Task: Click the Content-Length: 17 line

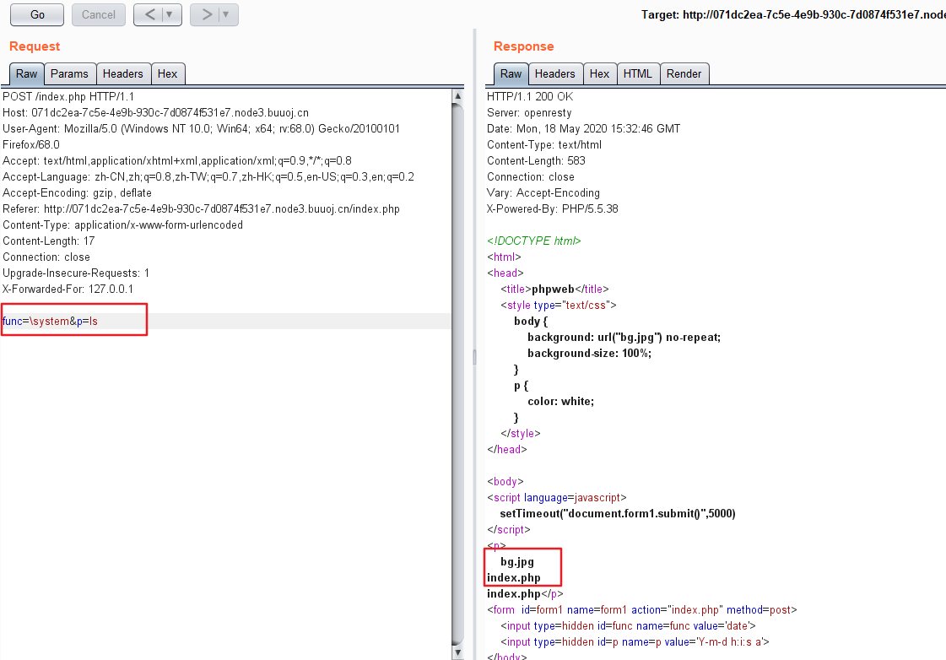Action: 49,241
